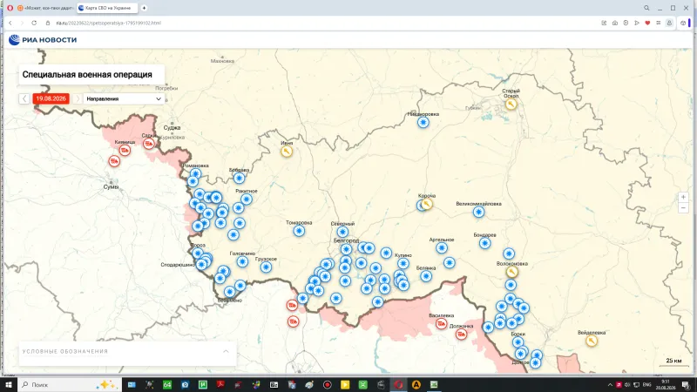Open the Easy setup sliders icon
The width and height of the screenshot is (697, 392).
click(659, 23)
